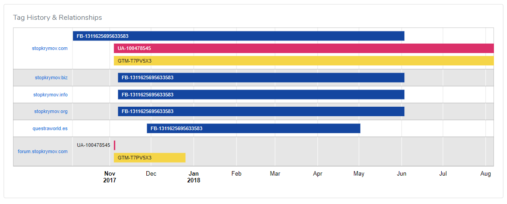Open the stopkrymov.org domain link
This screenshot has height=204, width=507.
coord(51,112)
